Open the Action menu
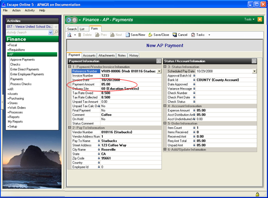This screenshot has width=268, height=198. click(x=16, y=10)
